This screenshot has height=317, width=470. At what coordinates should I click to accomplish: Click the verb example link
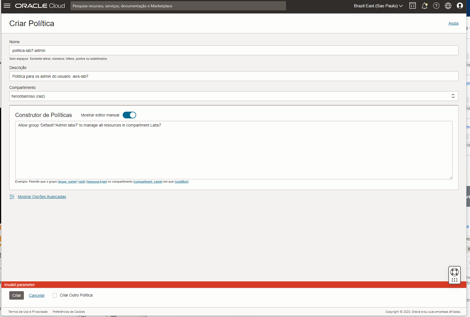[81, 182]
